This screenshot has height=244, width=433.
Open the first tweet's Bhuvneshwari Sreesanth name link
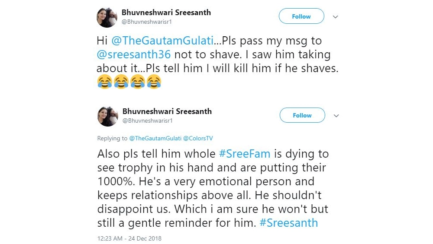tap(167, 13)
